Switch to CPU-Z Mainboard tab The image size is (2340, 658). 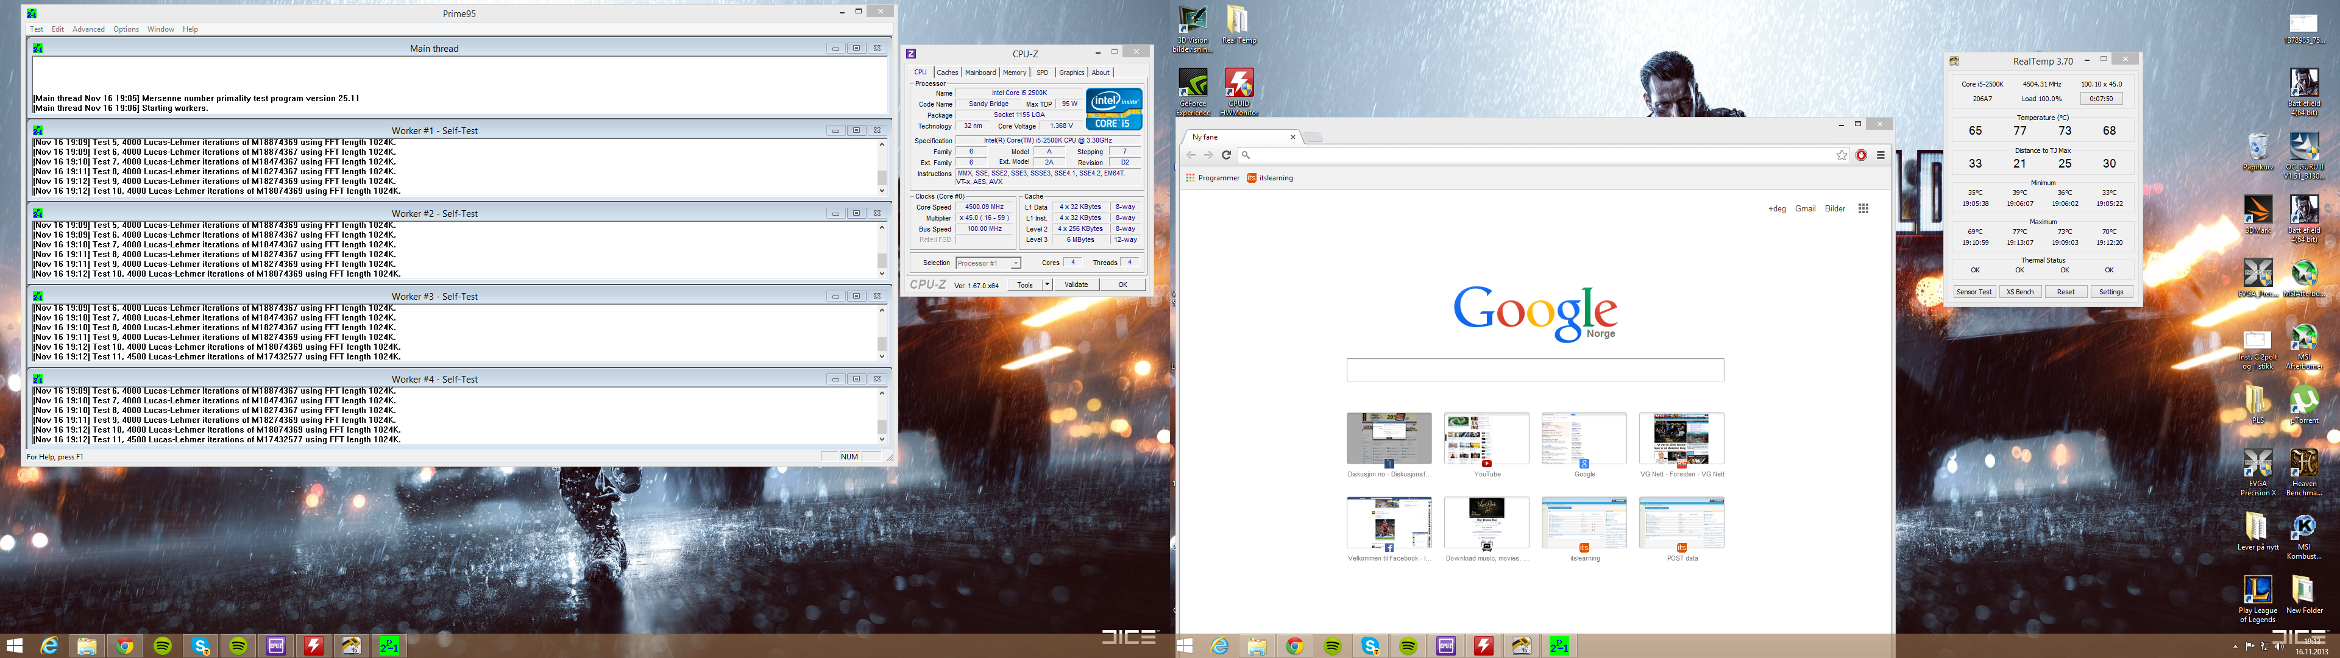(x=980, y=73)
